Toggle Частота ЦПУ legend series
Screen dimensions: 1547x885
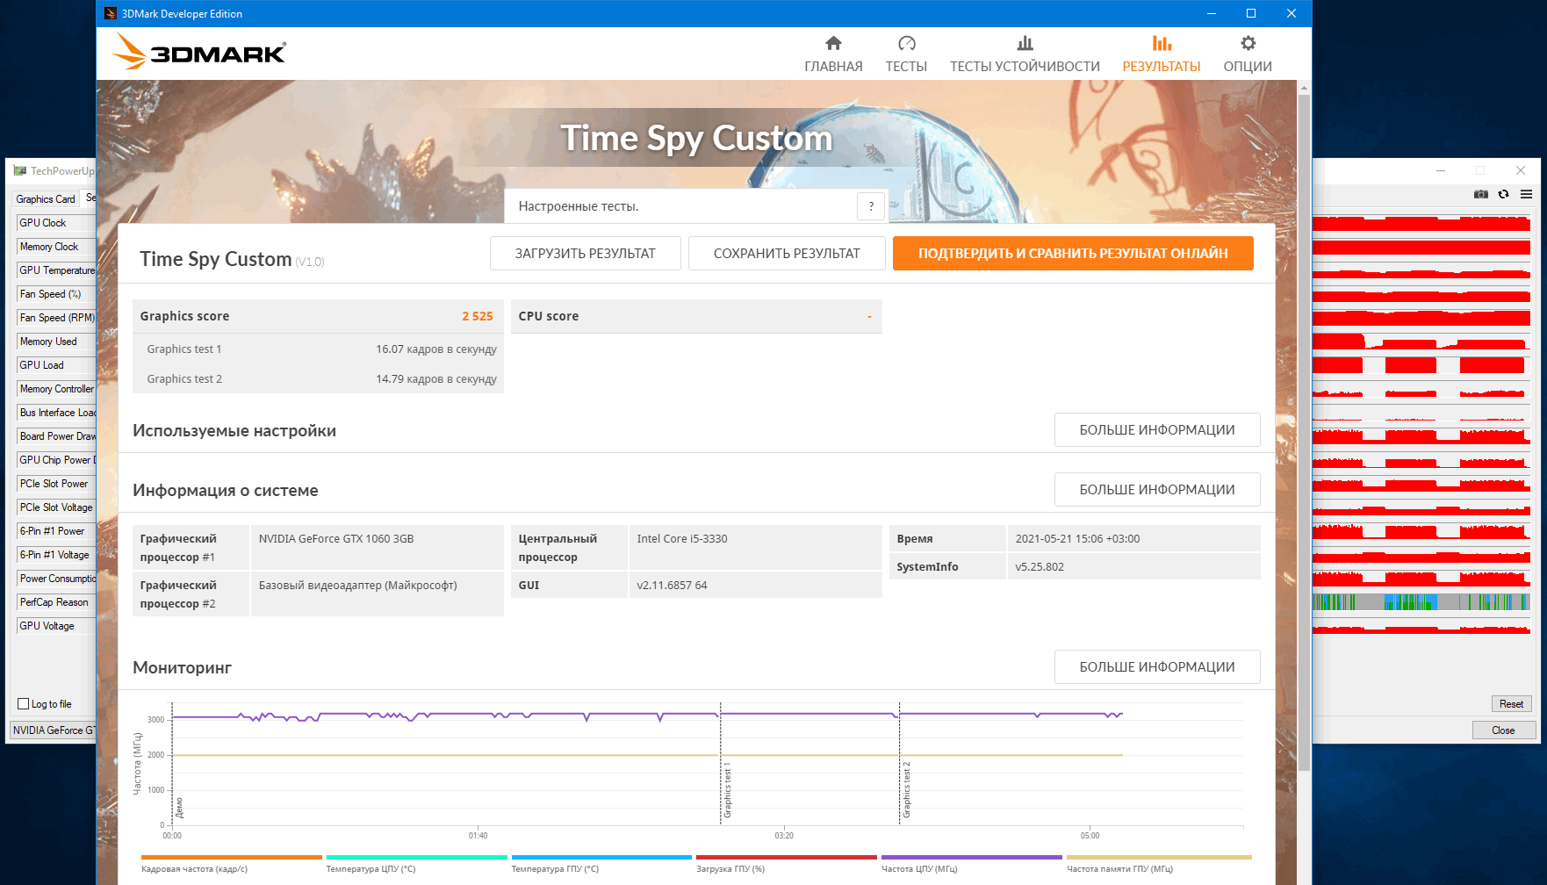click(972, 865)
